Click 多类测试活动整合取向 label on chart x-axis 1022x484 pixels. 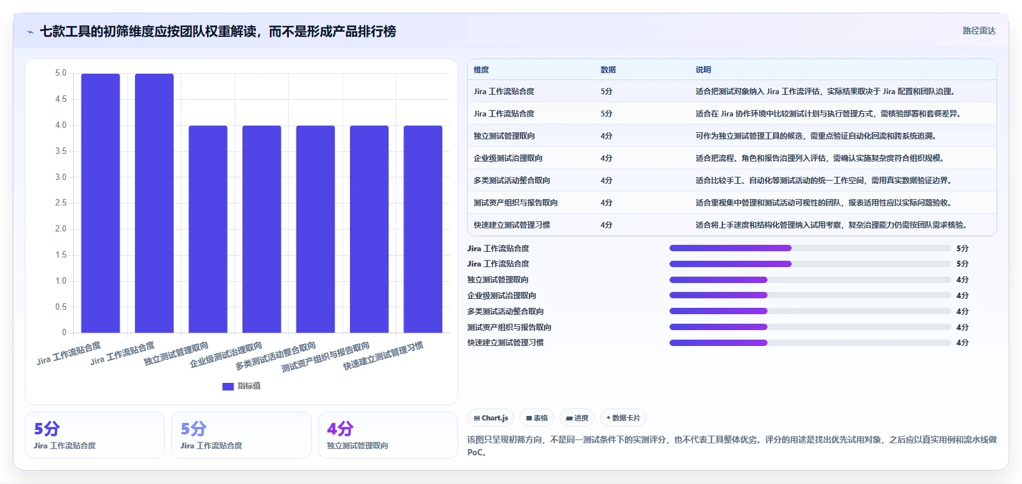[276, 356]
